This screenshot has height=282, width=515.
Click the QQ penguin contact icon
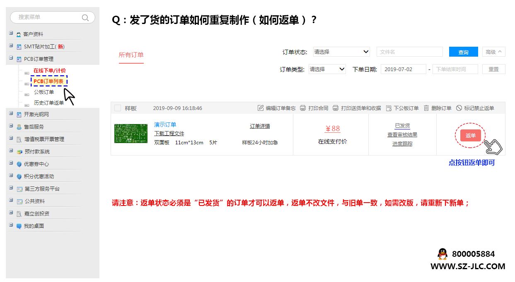[x=442, y=254]
